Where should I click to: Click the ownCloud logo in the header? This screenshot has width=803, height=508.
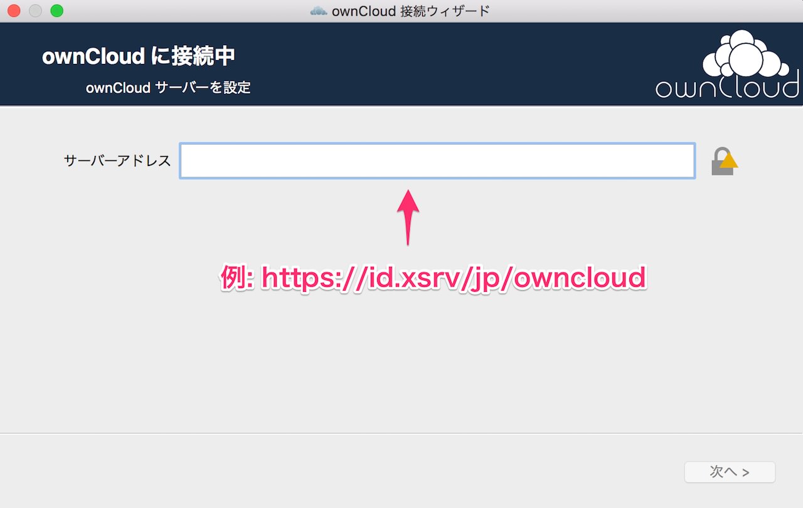click(x=728, y=65)
